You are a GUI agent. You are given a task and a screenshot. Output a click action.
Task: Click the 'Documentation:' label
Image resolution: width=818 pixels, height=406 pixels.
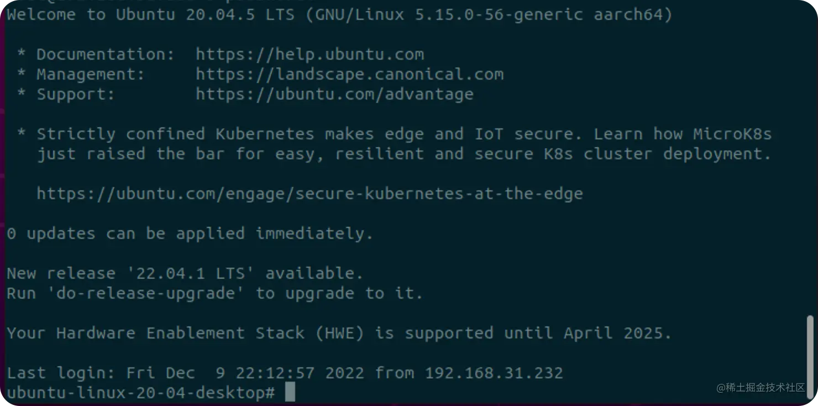coord(106,54)
